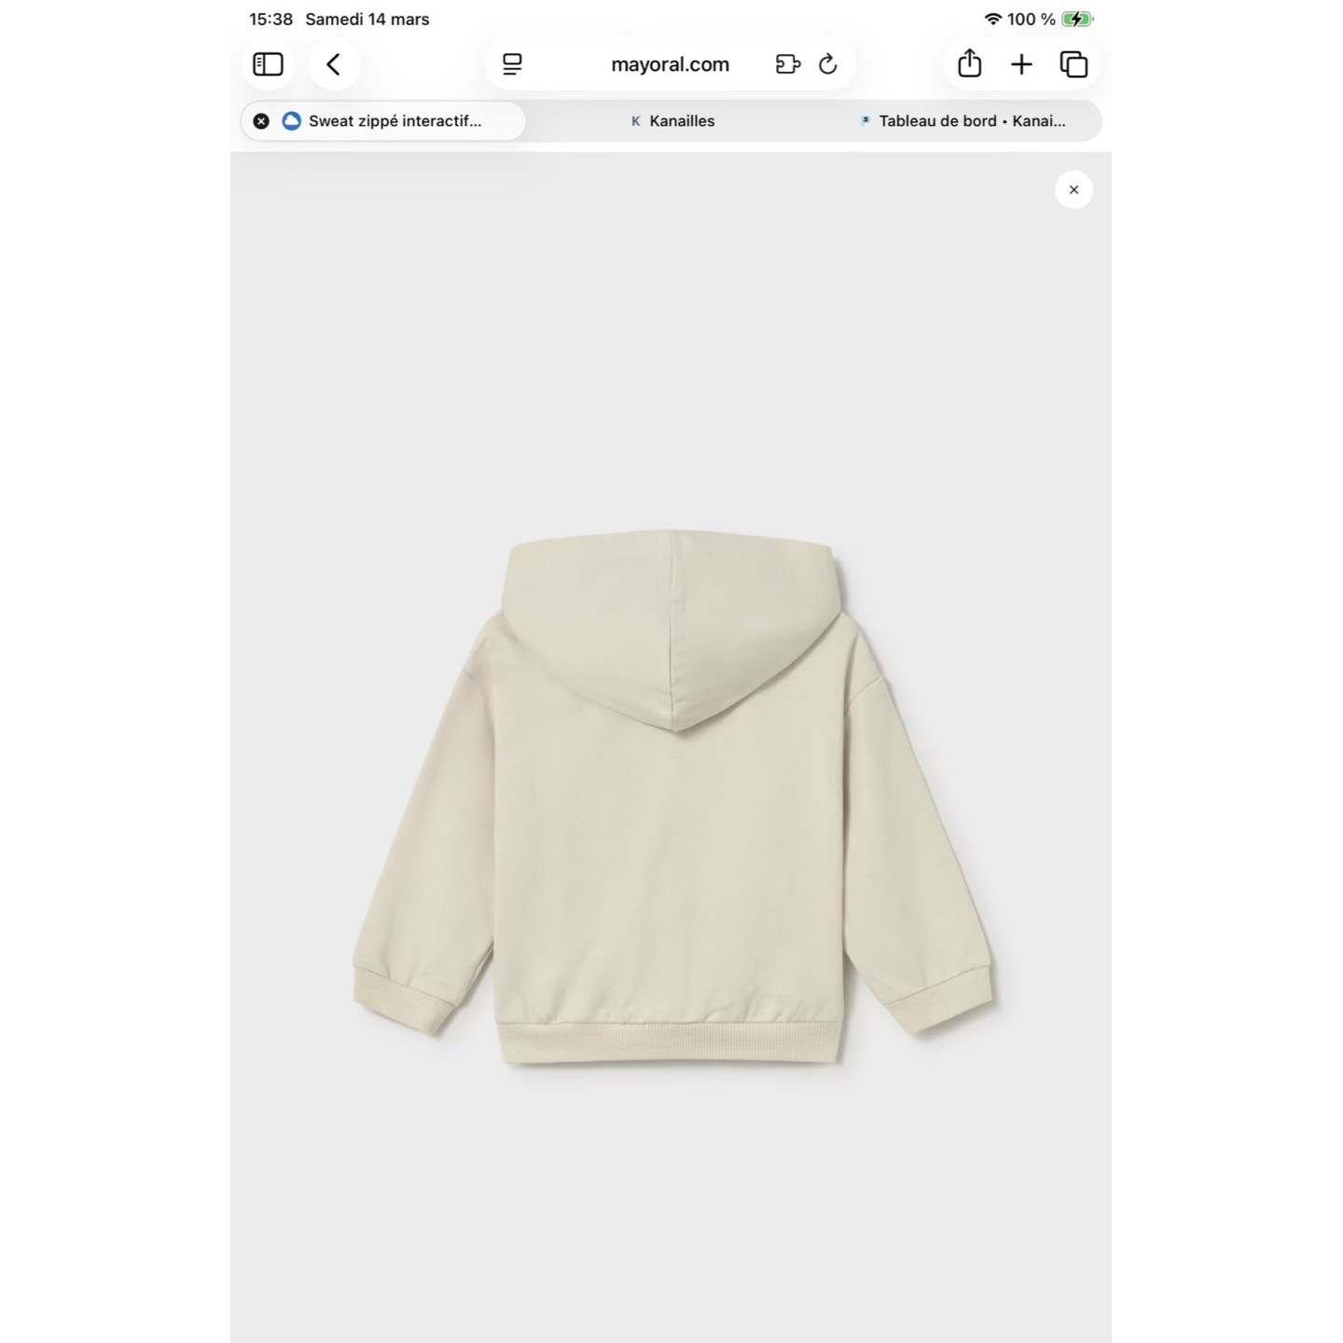Tap the blue favicon on the Sweat zippé tab

(x=291, y=121)
